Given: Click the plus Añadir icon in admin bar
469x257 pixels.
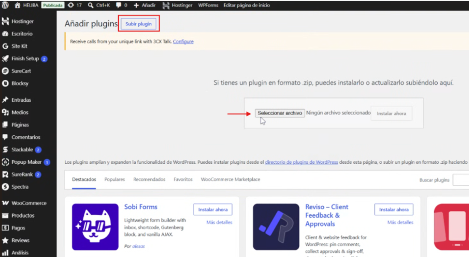Looking at the screenshot, I should [x=136, y=5].
